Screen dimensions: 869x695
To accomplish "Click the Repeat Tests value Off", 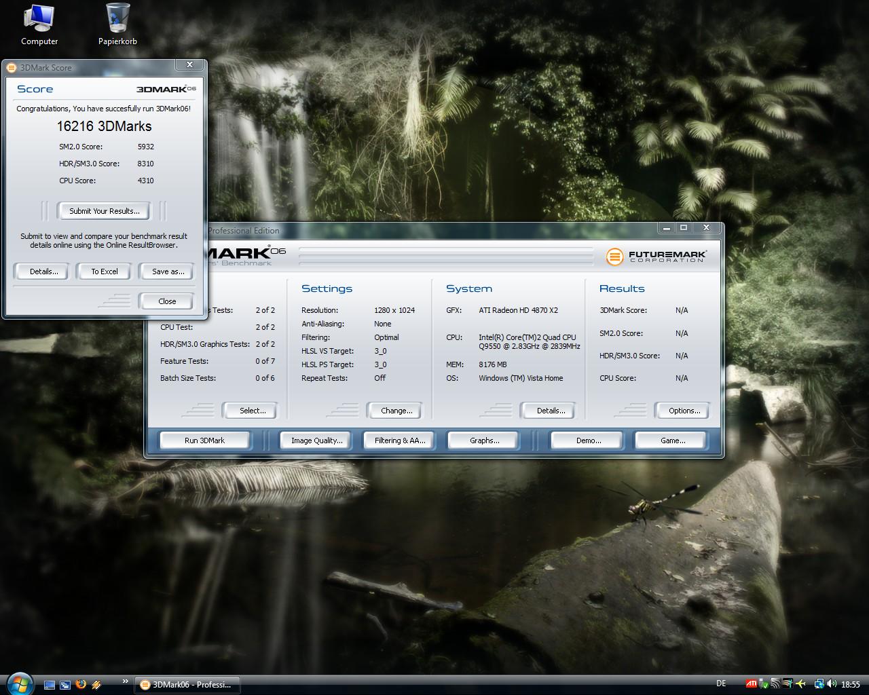I will pos(380,378).
